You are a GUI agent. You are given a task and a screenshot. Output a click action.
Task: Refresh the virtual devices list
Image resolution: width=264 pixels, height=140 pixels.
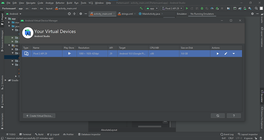pos(218,116)
